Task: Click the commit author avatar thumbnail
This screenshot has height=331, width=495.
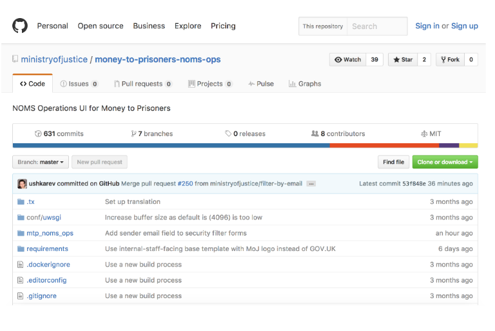Action: pyautogui.click(x=22, y=183)
